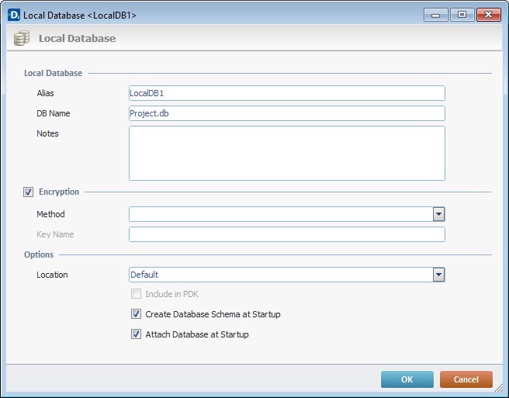509x398 pixels.
Task: Maximize the Local Database dialog
Action: [462, 15]
